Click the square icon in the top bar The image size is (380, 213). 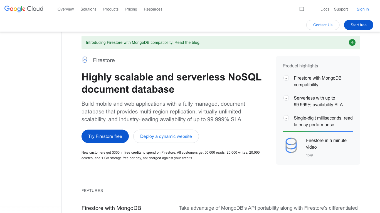(x=302, y=9)
